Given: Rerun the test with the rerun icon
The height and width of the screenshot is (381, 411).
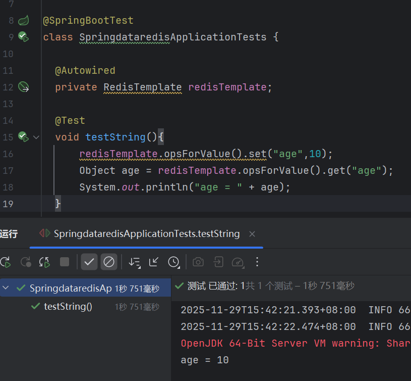Looking at the screenshot, I should [6, 262].
